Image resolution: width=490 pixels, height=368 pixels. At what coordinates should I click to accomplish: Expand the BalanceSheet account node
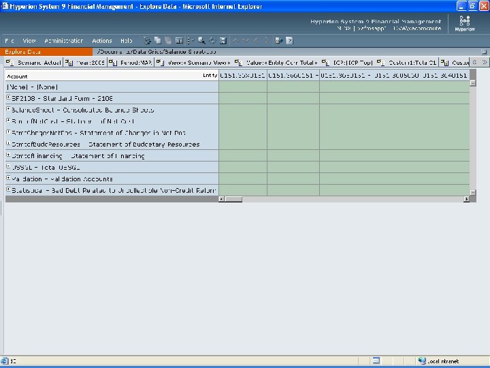coord(9,109)
